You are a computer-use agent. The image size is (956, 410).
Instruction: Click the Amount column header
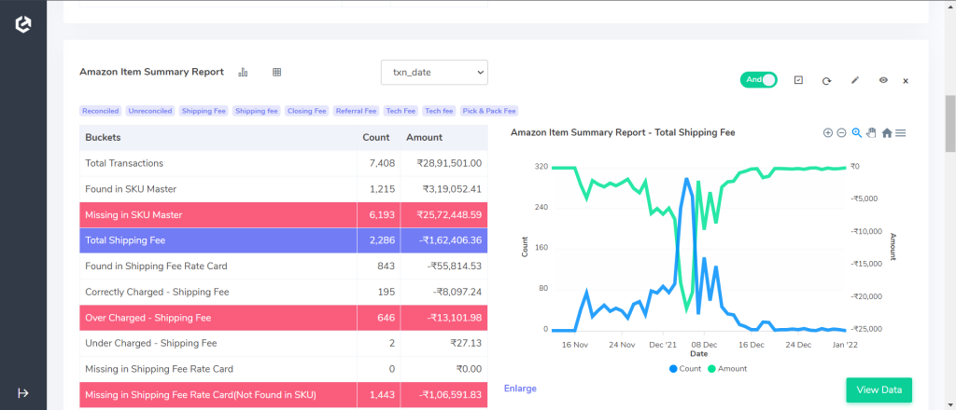tap(443, 138)
